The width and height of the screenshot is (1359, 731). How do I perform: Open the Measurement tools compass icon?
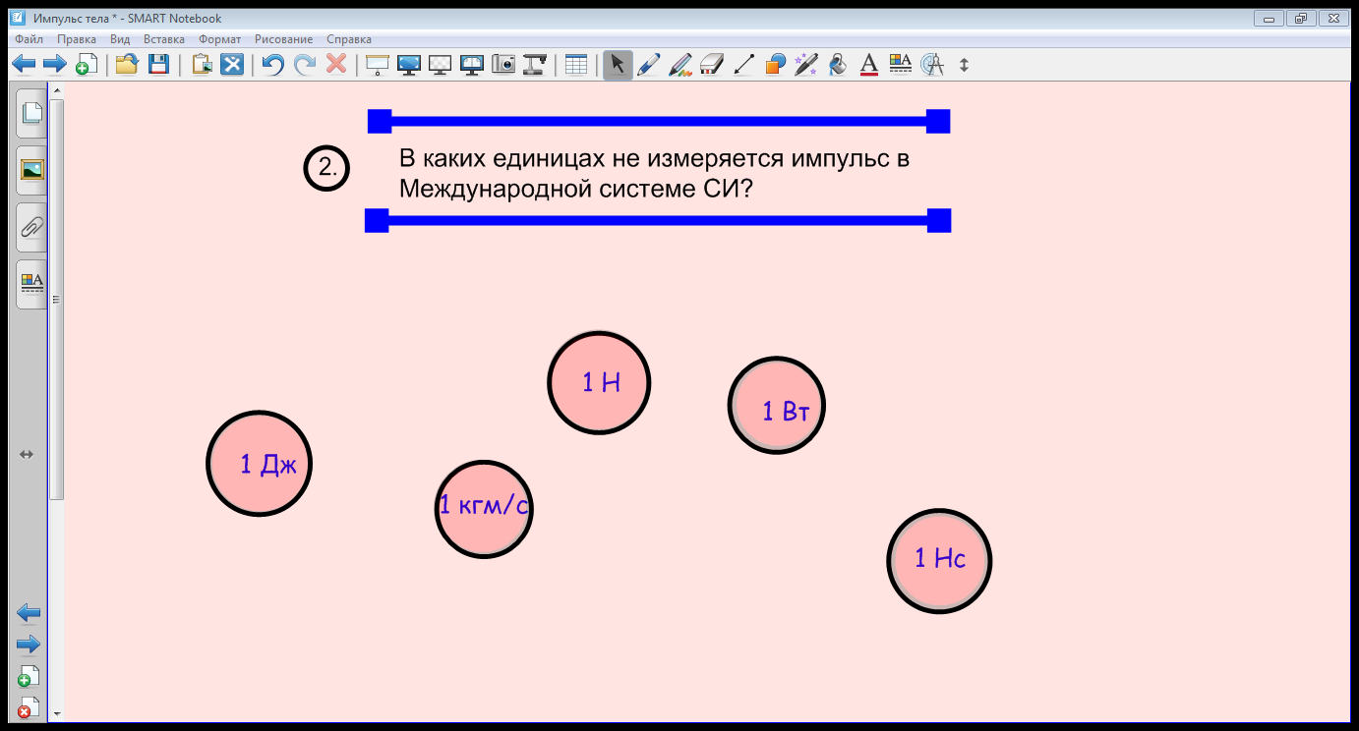932,65
